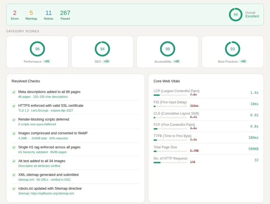This screenshot has height=204, width=270.
Task: Click the Accessibility score ring showing 98
Action: click(x=167, y=49)
